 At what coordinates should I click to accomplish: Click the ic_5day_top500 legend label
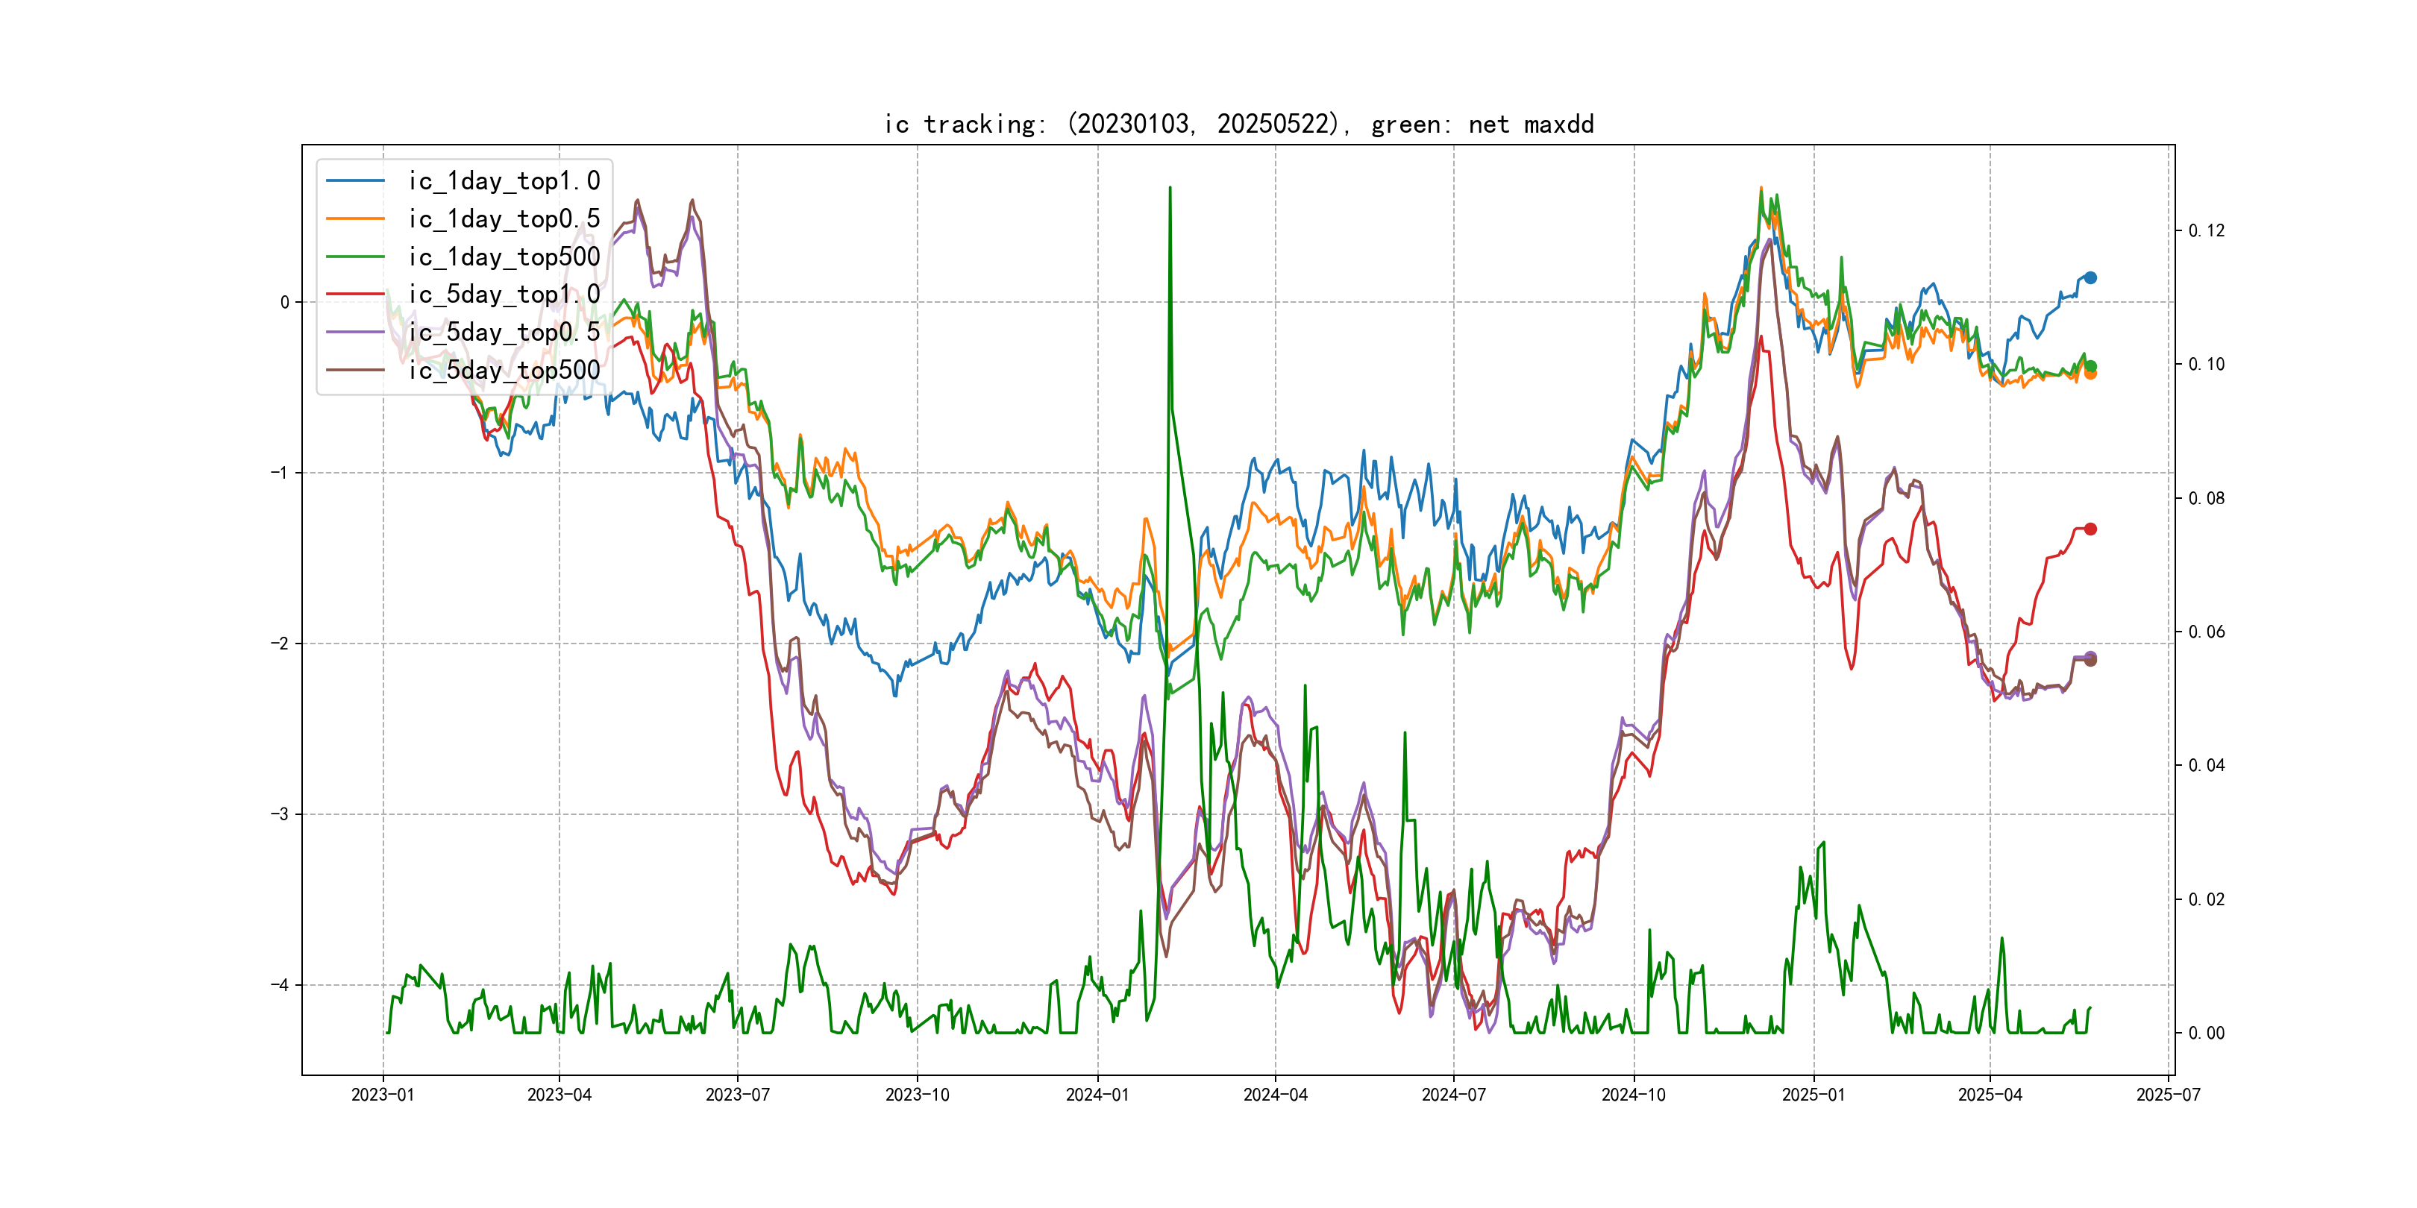click(x=504, y=371)
